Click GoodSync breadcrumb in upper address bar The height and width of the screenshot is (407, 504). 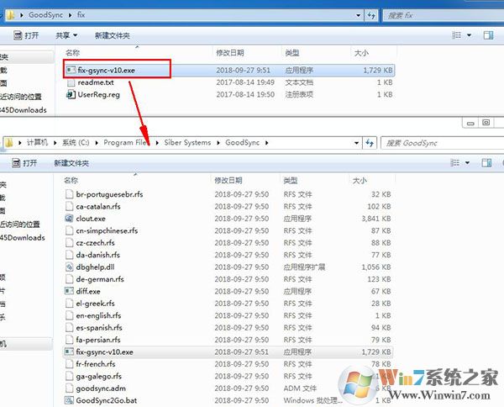[45, 15]
